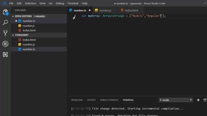This screenshot has height=116, width=207.
Task: Open the File menu
Action: point(11,4)
